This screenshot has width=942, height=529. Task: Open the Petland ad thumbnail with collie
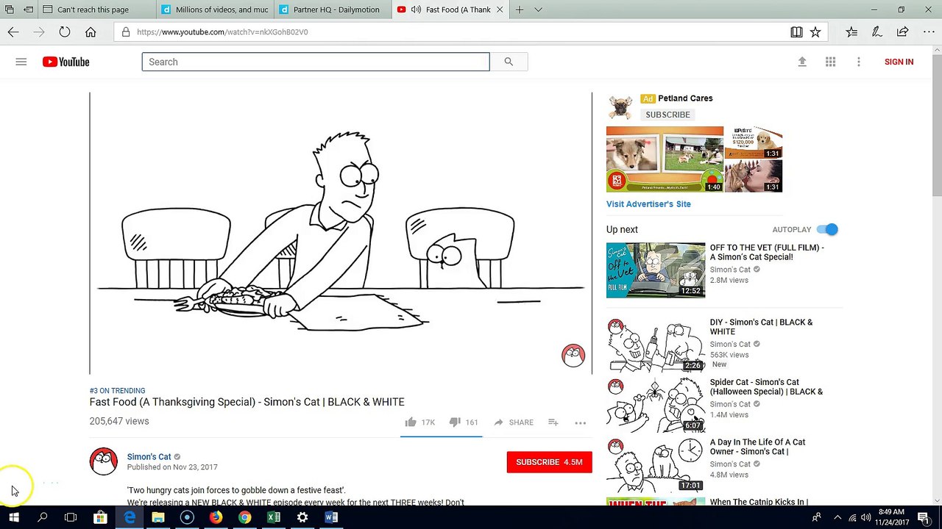(665, 159)
